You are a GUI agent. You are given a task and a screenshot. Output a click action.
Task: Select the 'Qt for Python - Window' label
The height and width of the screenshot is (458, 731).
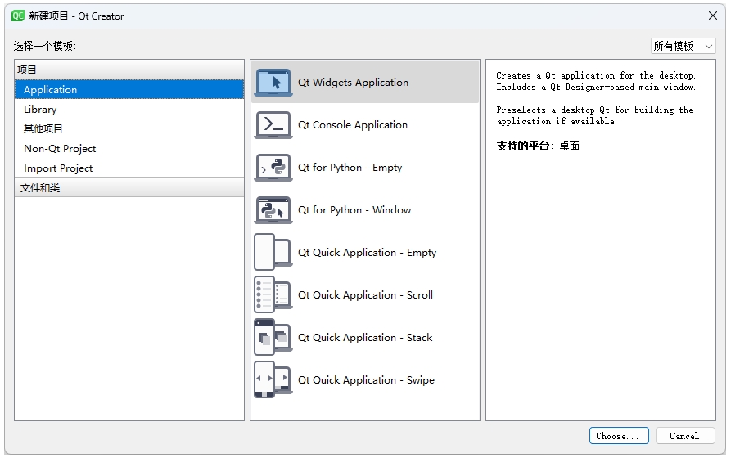point(354,209)
